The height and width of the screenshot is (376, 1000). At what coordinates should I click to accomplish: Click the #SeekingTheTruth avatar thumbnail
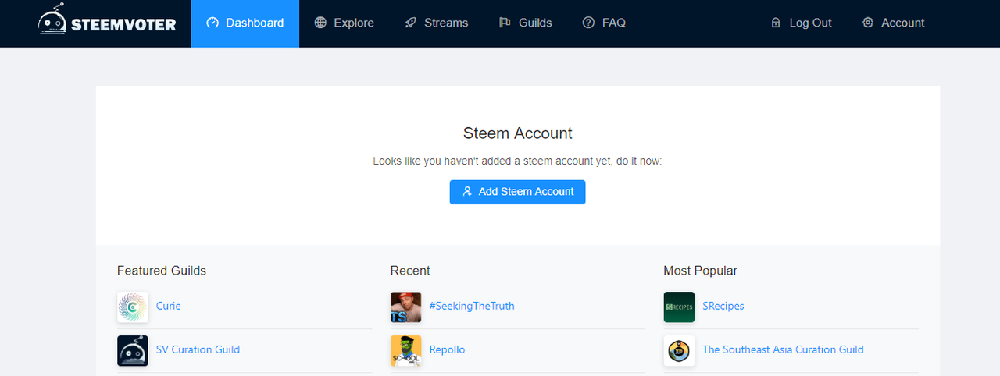(406, 307)
